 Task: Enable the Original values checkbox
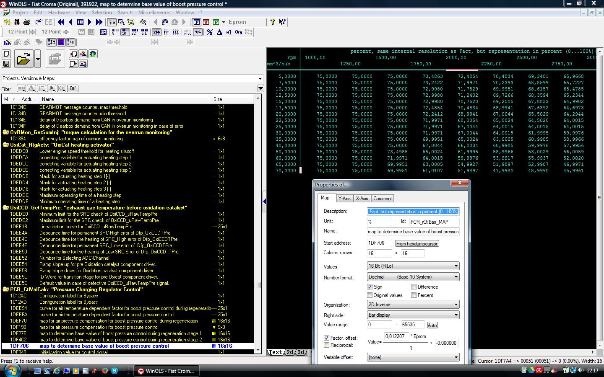pyautogui.click(x=370, y=295)
